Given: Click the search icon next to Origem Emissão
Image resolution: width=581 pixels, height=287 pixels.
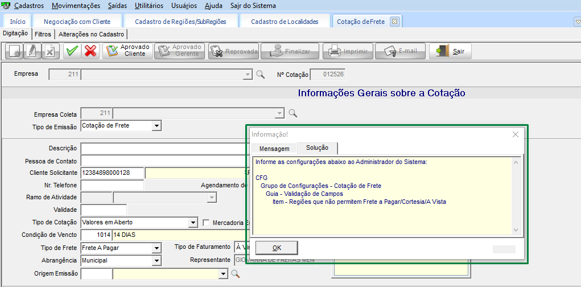Looking at the screenshot, I should [x=236, y=274].
